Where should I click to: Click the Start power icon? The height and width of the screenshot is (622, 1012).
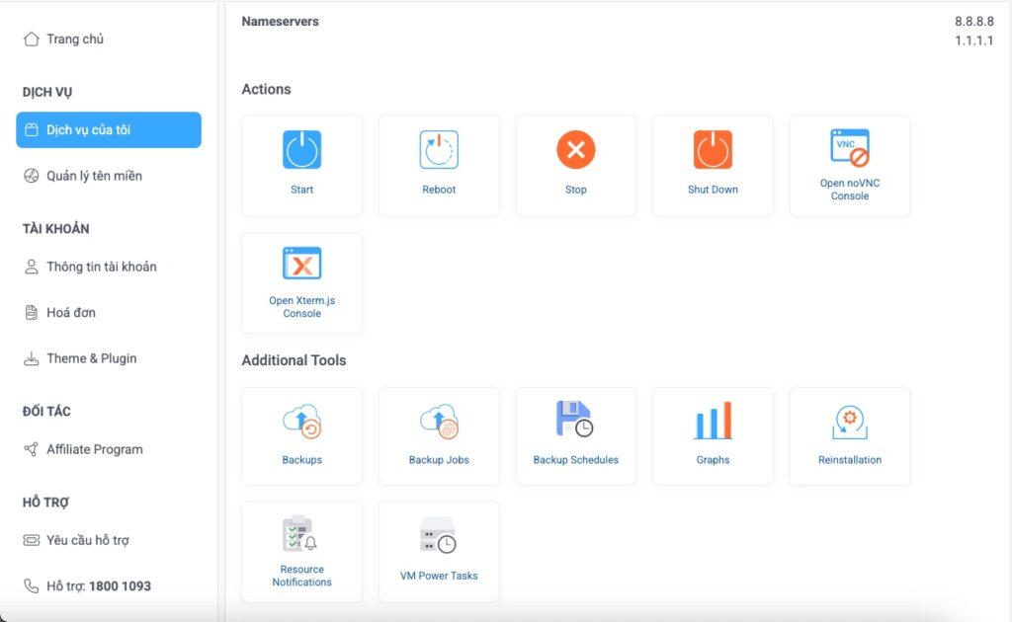301,151
